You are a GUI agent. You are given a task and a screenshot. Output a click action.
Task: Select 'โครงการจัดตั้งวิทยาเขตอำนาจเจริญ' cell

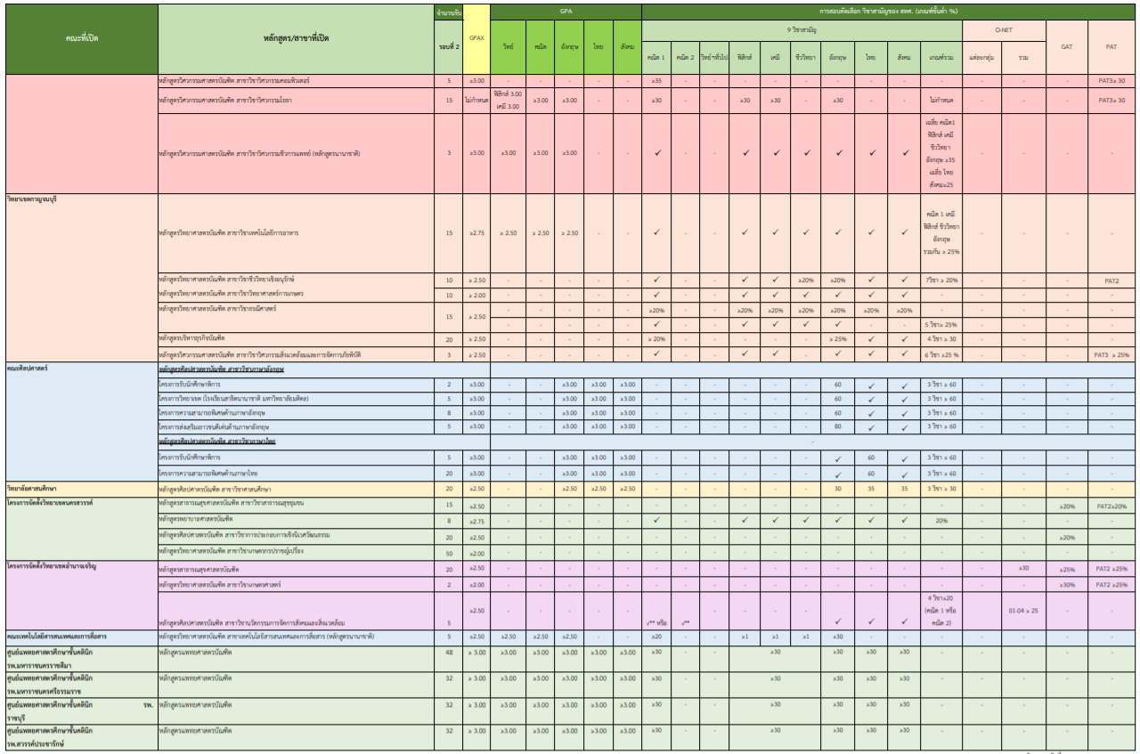(x=81, y=596)
